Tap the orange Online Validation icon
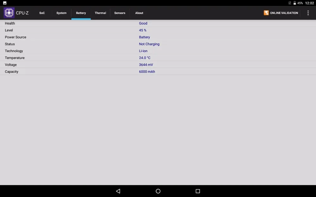316x197 pixels. click(266, 13)
